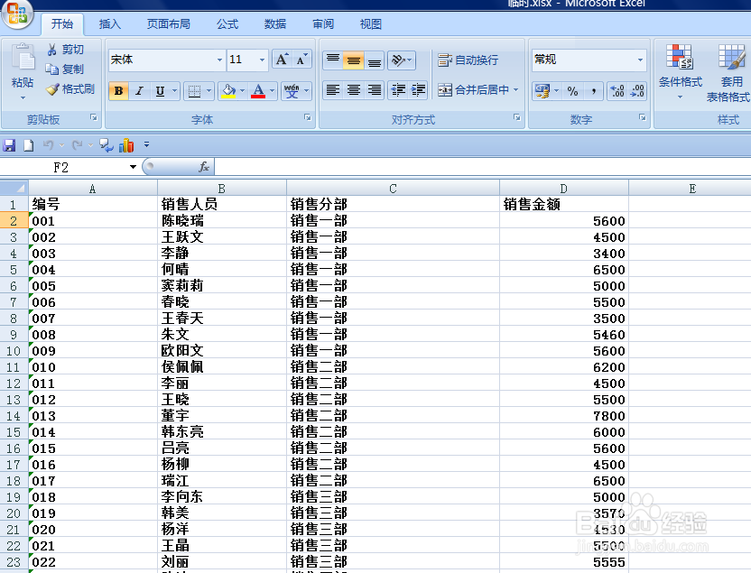Viewport: 751px width, 573px height.
Task: Click the Office button logo
Action: pyautogui.click(x=17, y=13)
